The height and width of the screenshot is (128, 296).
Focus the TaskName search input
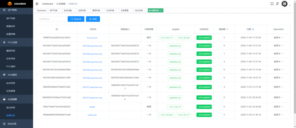click(52, 19)
